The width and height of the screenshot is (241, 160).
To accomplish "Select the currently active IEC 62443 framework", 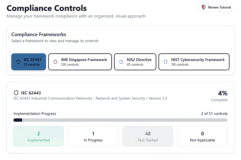I will [29, 62].
